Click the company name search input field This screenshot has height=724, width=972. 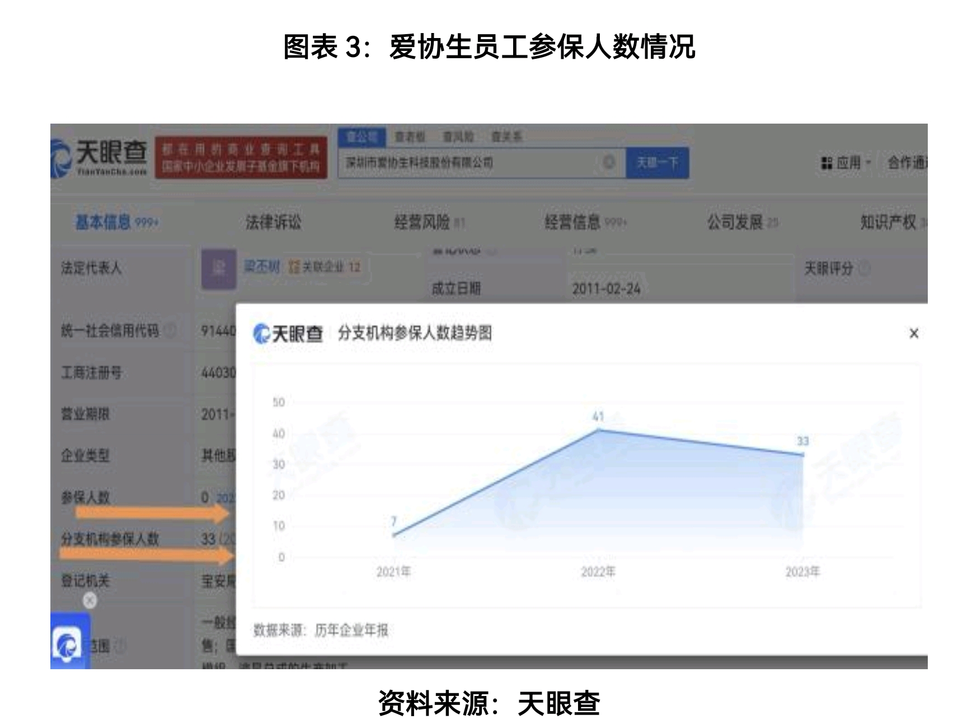click(x=470, y=163)
